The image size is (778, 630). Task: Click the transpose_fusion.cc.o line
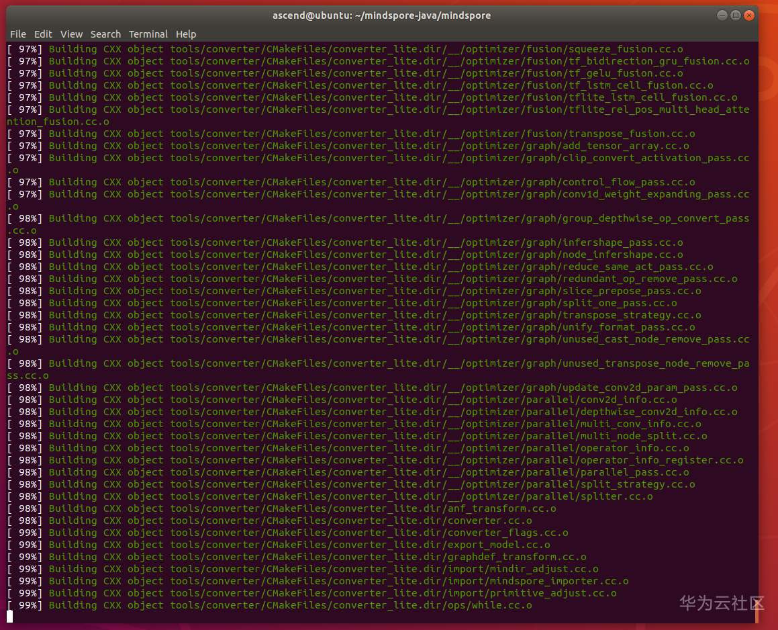pyautogui.click(x=351, y=134)
